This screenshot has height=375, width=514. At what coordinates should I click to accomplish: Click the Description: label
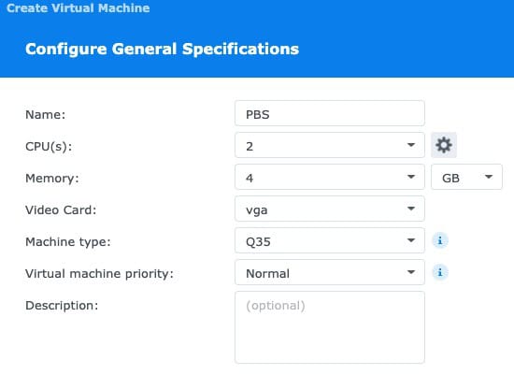(x=62, y=306)
